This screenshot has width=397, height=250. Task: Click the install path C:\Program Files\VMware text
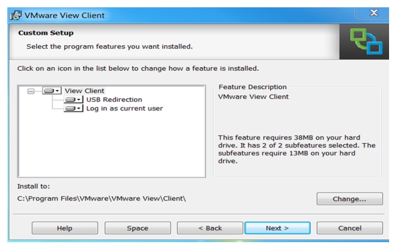101,198
